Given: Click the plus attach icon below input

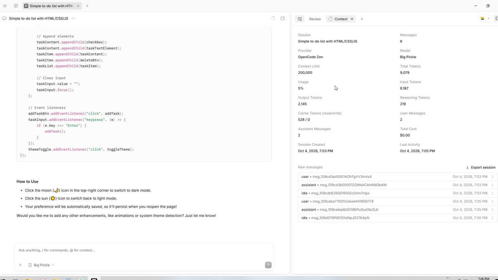Looking at the screenshot, I should click(20, 265).
